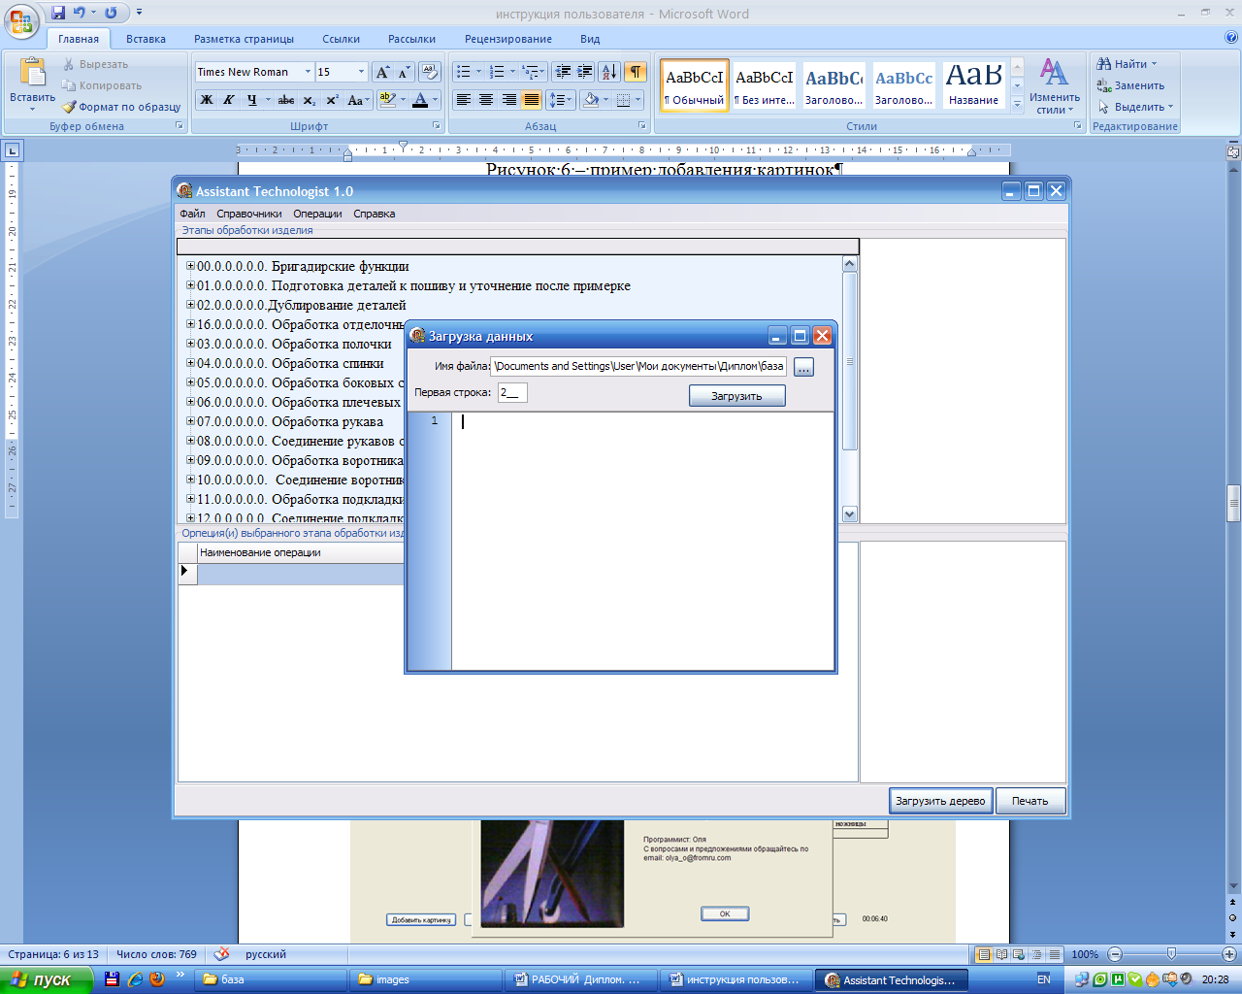Toggle bold (Ж) formatting
1242x994 pixels.
click(206, 99)
